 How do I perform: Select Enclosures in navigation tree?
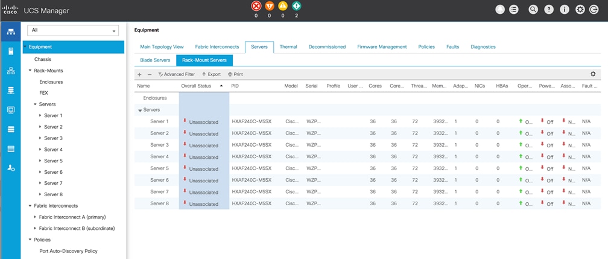click(x=51, y=82)
